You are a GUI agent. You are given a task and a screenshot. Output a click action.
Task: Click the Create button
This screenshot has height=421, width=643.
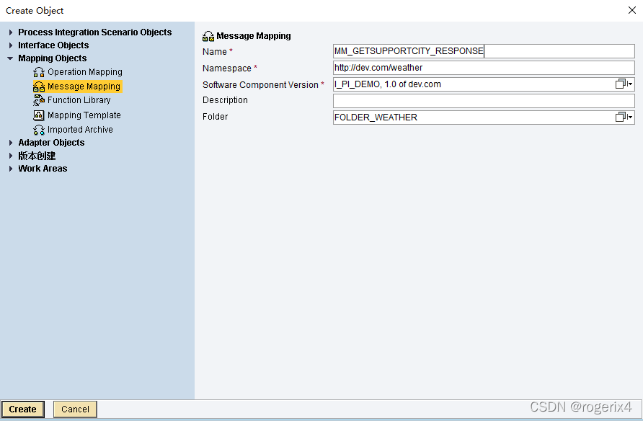tap(23, 409)
